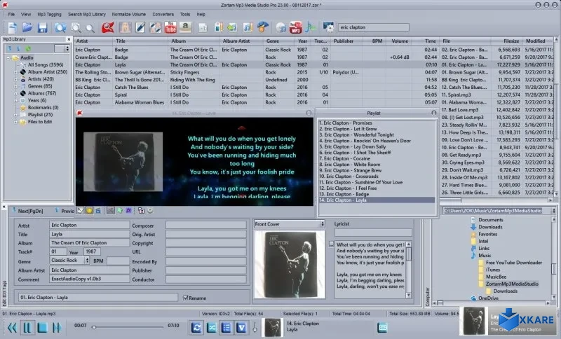The image size is (561, 339).
Task: Open a file with the folder icon
Action: pos(27,27)
